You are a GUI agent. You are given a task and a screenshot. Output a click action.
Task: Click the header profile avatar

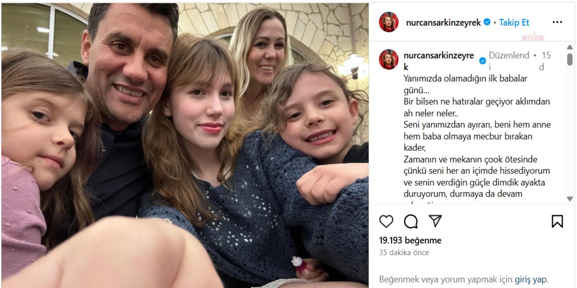[x=389, y=22]
